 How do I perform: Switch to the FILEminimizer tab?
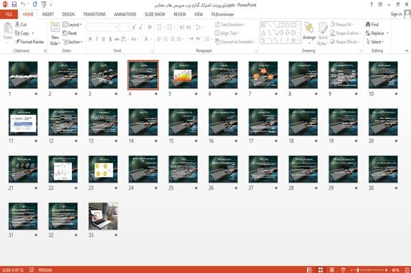(223, 14)
